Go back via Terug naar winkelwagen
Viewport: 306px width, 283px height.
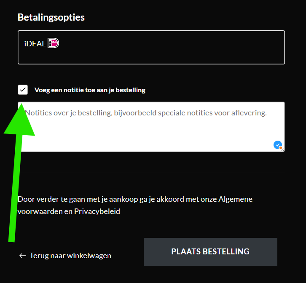[x=70, y=256]
